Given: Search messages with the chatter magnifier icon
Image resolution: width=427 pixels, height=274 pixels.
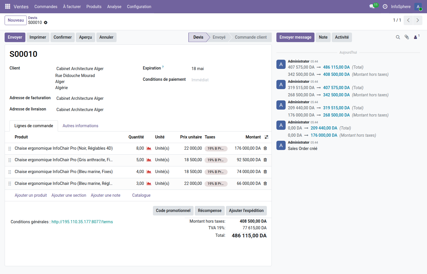Looking at the screenshot, I should [x=398, y=37].
